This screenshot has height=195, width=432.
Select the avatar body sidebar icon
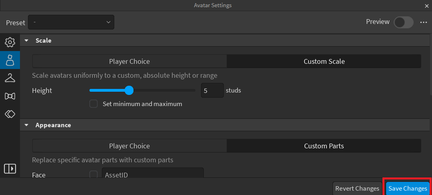[10, 60]
